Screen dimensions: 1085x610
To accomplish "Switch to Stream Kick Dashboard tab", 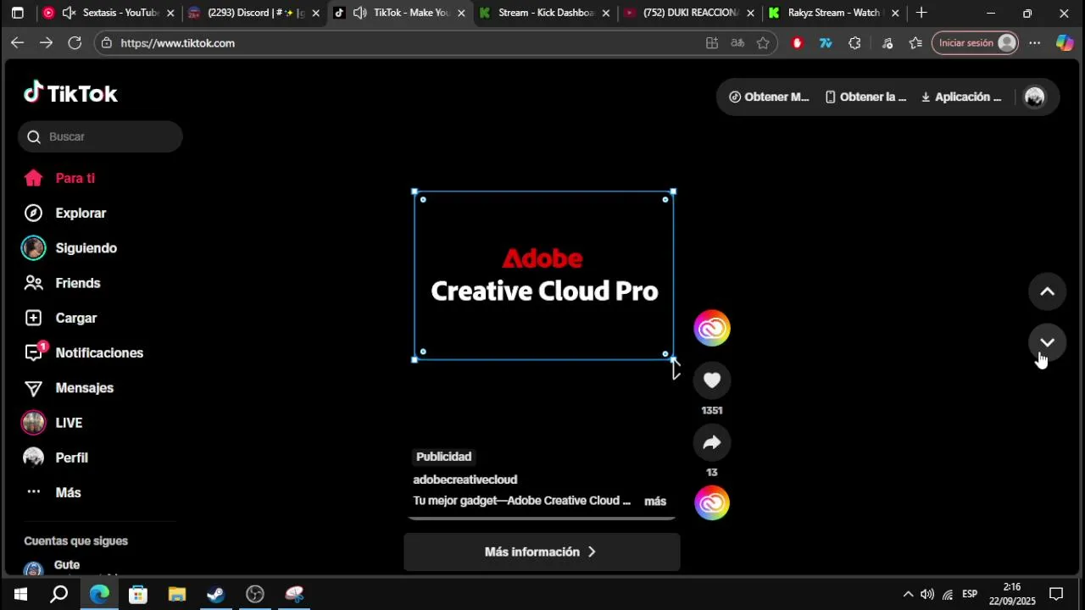I will click(545, 13).
